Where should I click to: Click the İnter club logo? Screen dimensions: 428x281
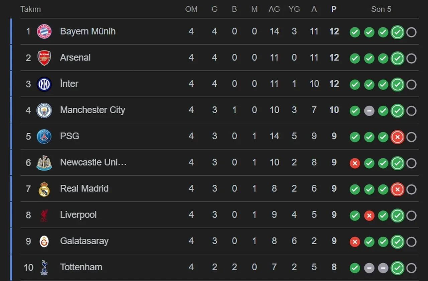pyautogui.click(x=44, y=84)
